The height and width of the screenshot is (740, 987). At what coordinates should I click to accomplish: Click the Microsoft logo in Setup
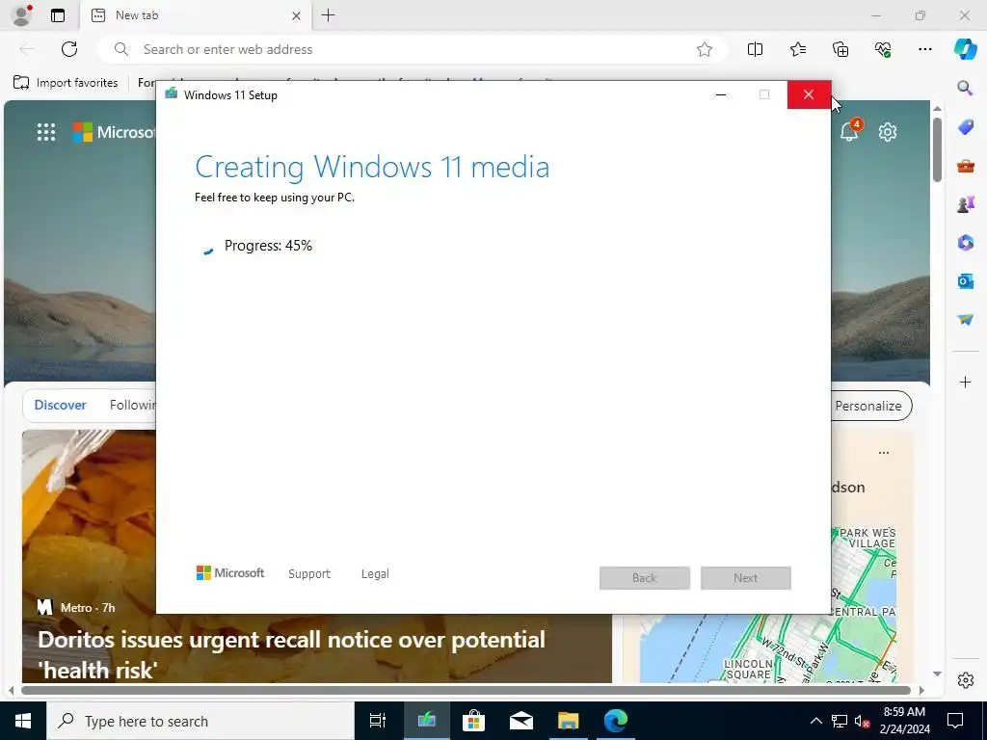[229, 573]
